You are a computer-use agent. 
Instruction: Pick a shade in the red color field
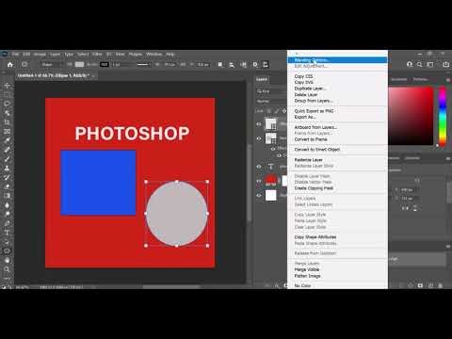tap(411, 116)
